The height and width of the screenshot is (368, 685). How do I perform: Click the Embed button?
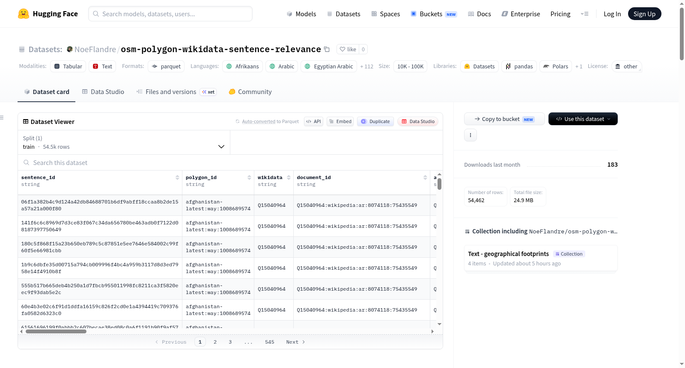coord(340,121)
